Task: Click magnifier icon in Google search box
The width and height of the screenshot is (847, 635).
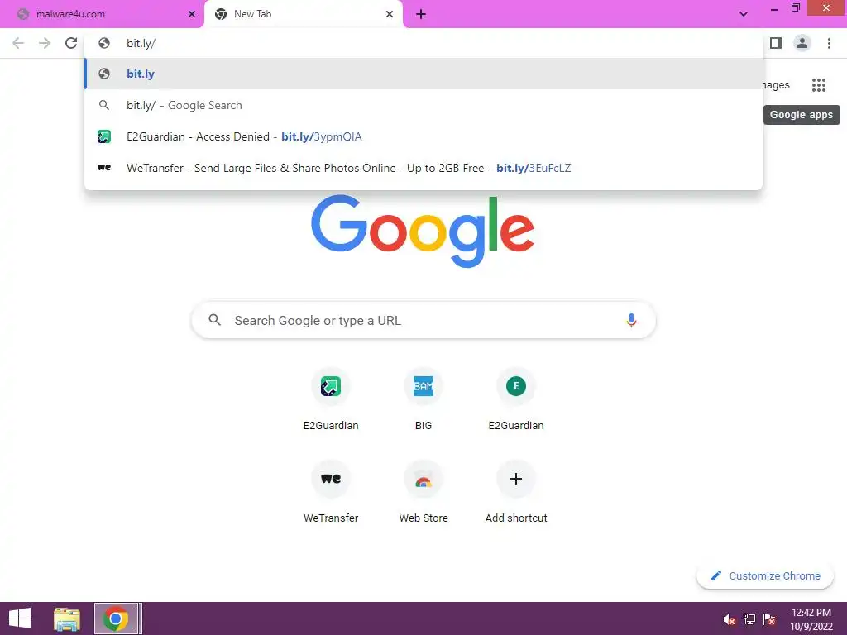Action: [215, 320]
